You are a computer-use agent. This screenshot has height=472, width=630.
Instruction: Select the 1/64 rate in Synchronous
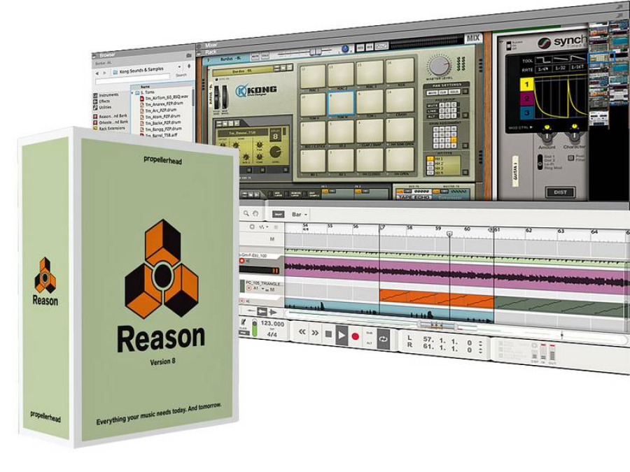point(544,69)
